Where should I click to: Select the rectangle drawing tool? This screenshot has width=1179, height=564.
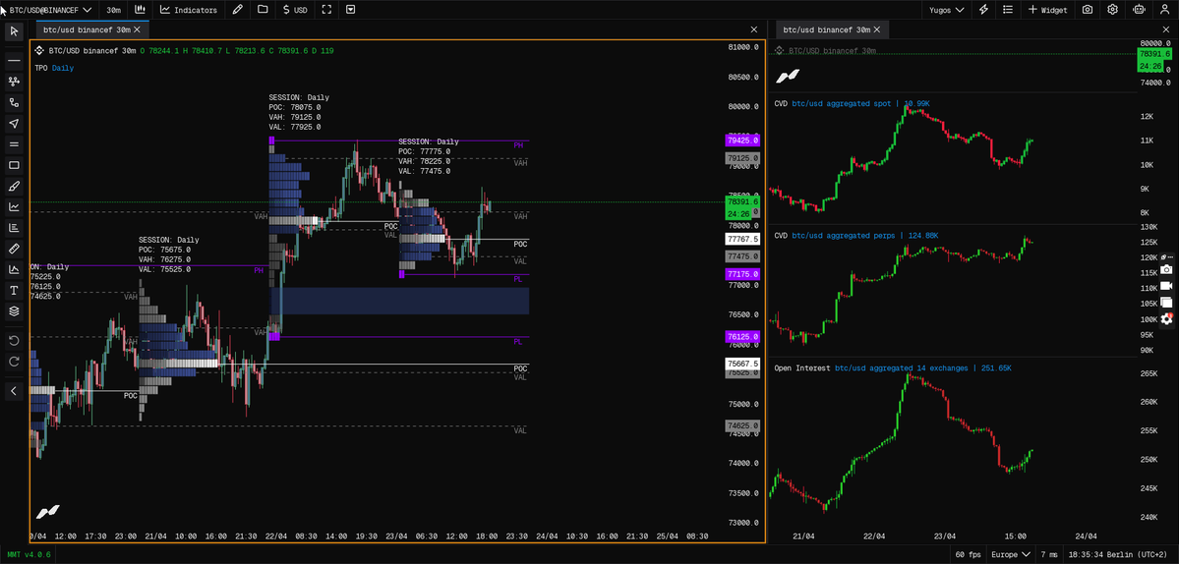[14, 165]
